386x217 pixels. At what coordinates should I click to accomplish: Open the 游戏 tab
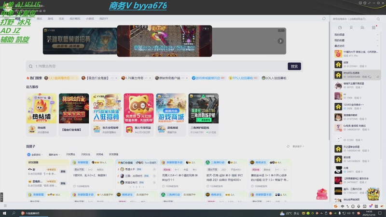[51, 18]
